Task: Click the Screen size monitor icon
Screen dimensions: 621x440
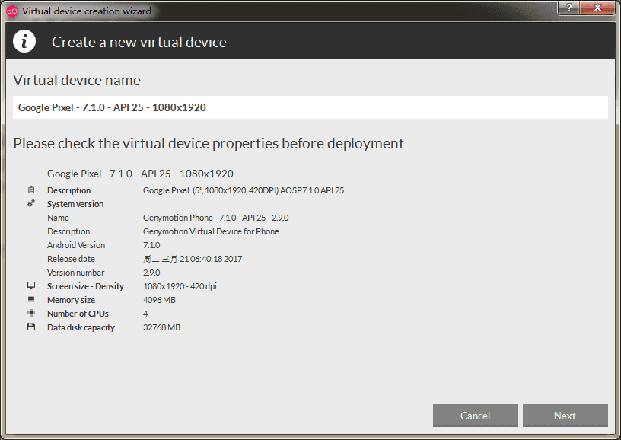Action: (x=31, y=286)
